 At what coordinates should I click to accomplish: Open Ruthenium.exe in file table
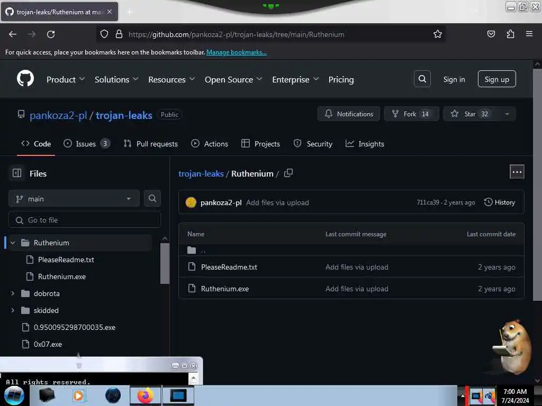coord(224,289)
